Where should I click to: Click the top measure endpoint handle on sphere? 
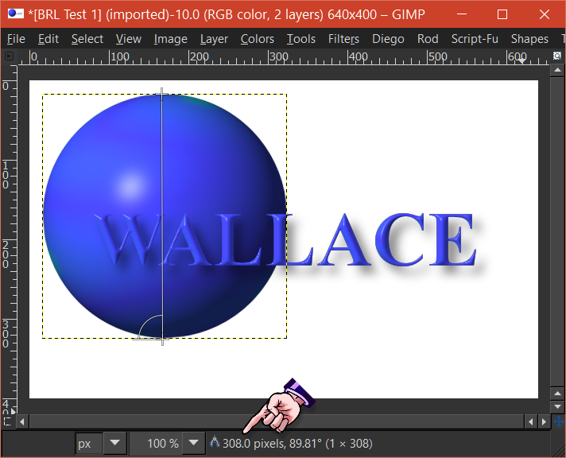pos(161,95)
